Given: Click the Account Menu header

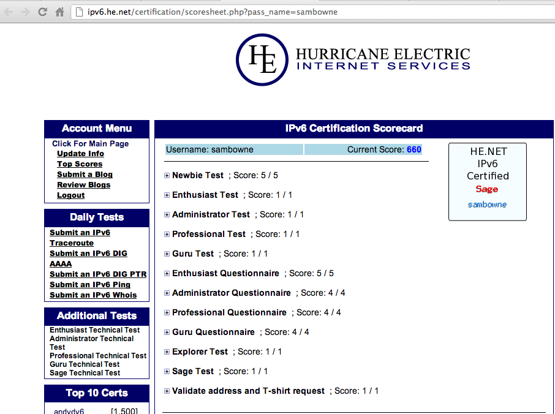Looking at the screenshot, I should point(97,129).
